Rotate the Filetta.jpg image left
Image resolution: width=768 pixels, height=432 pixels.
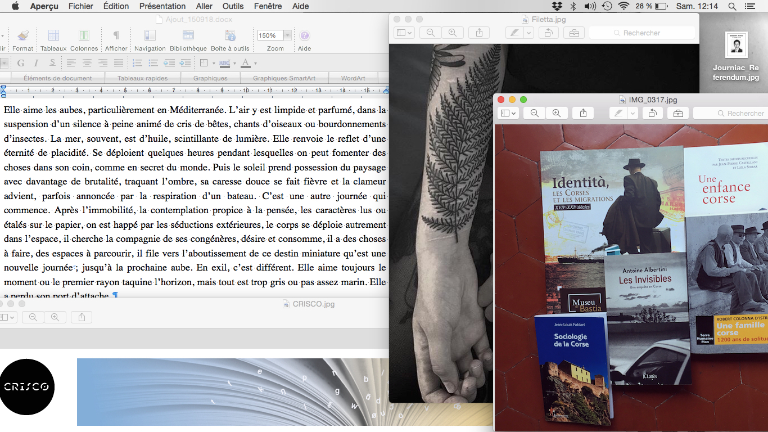tap(548, 33)
